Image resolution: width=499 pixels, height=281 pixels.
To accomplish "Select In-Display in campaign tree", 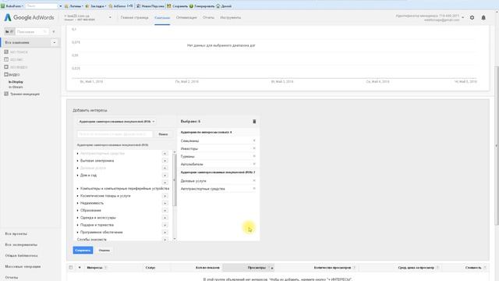I will 16,82.
